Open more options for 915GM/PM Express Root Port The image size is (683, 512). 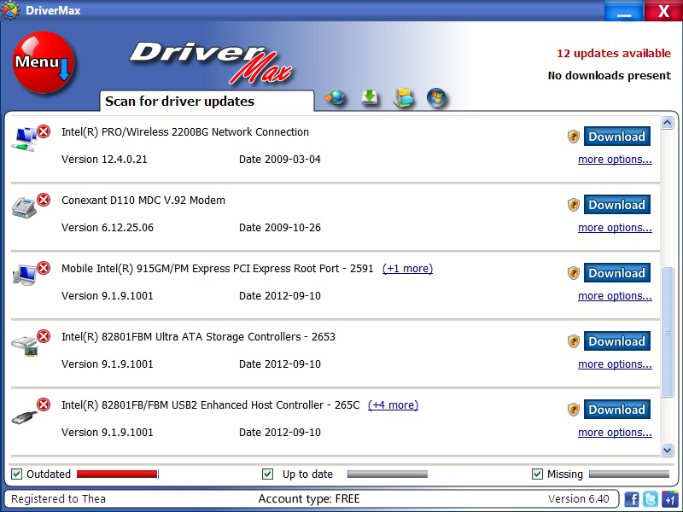(x=615, y=296)
